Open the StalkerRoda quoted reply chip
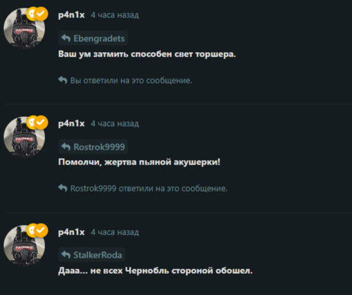Image resolution: width=352 pixels, height=295 pixels. pyautogui.click(x=92, y=255)
